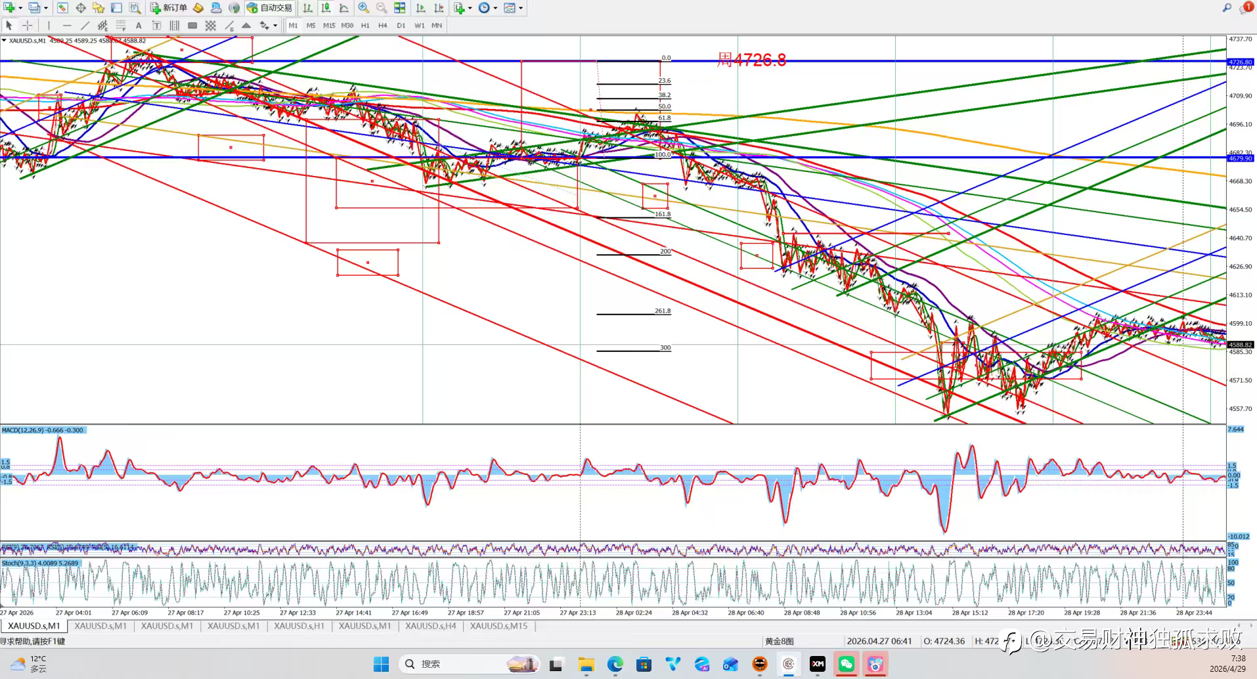Click the D1 timeframe button
The height and width of the screenshot is (679, 1257).
(x=401, y=26)
